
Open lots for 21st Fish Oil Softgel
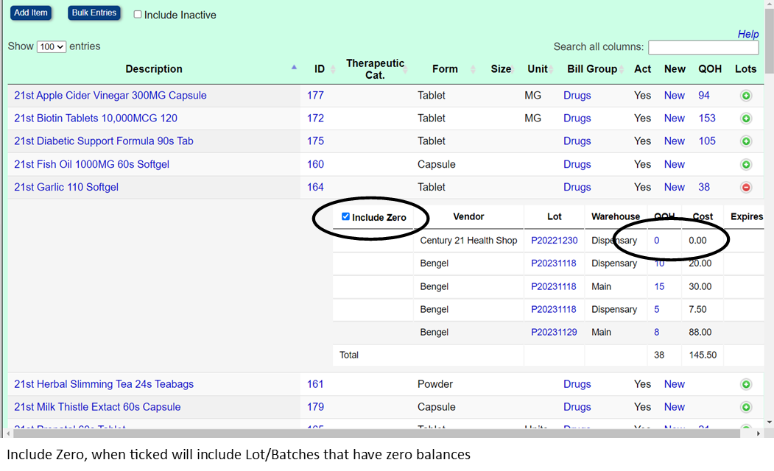(x=745, y=165)
